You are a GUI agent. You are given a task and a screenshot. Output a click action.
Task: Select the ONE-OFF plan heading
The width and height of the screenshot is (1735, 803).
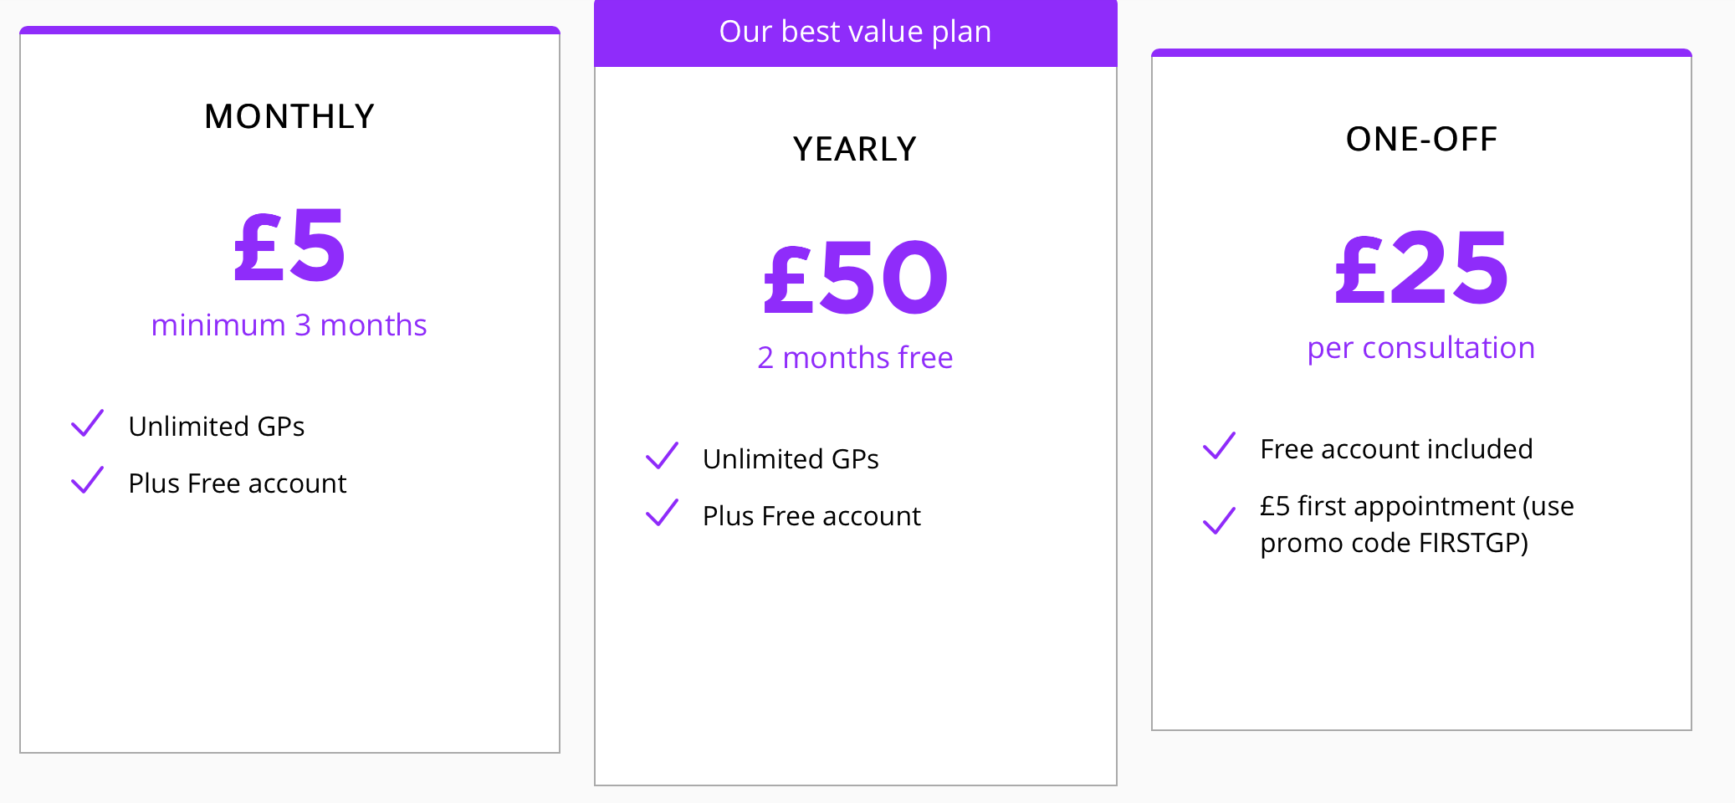1421,139
